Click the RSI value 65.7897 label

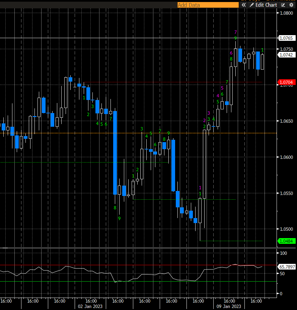[x=287, y=267]
